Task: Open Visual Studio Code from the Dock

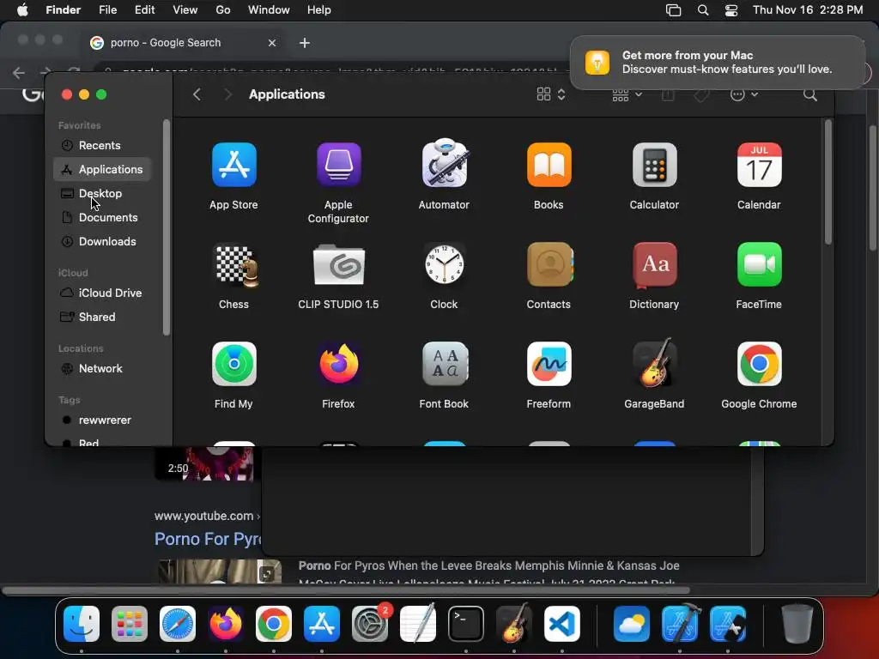Action: (561, 624)
